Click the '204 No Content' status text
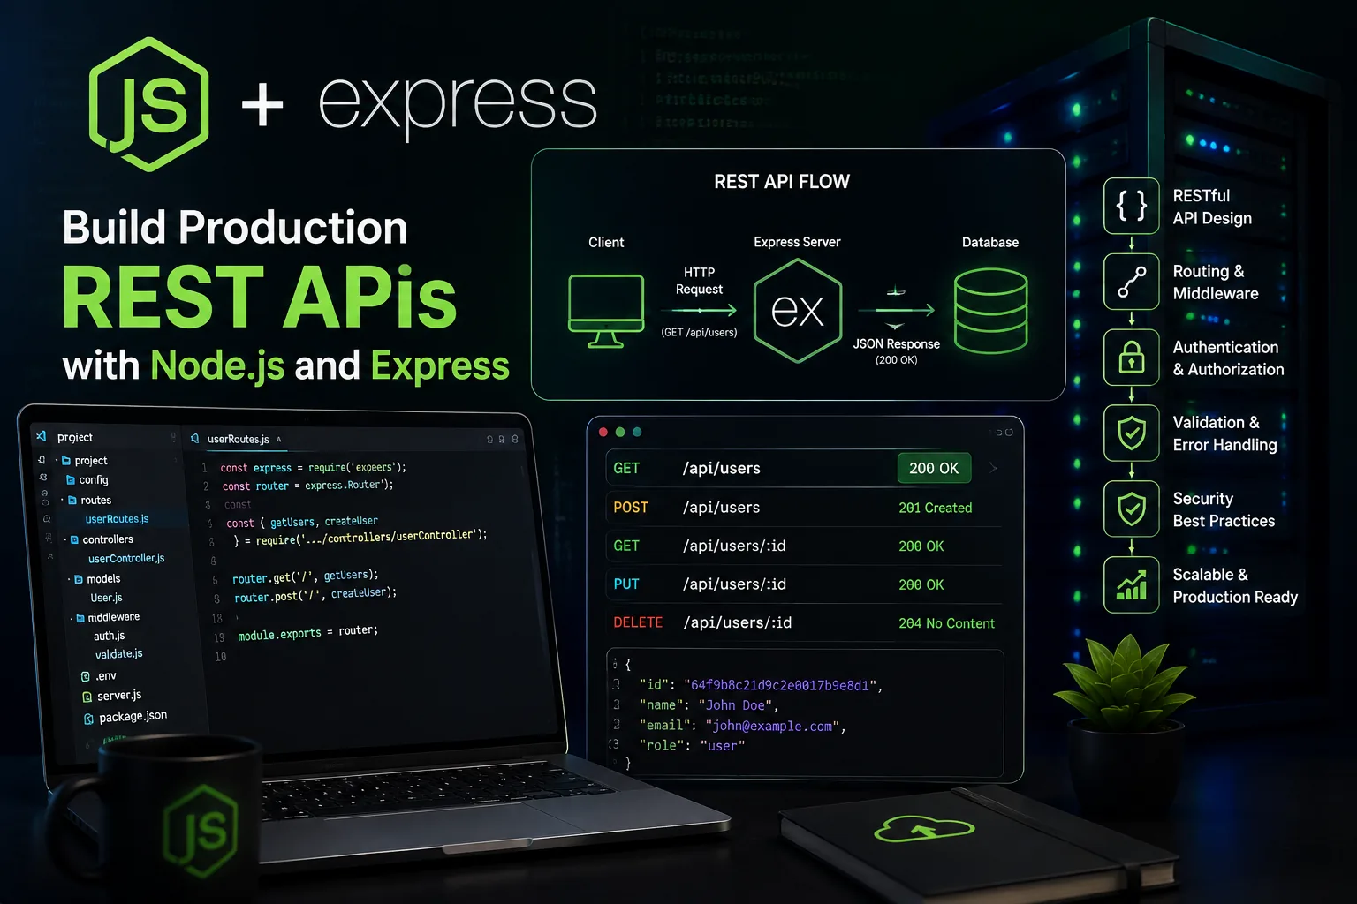Viewport: 1357px width, 904px height. 946,623
